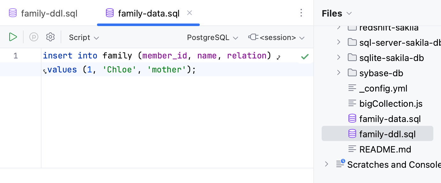Expand the sqlite-sakila-db folder
Screen dimensions: 441x183
(x=338, y=58)
